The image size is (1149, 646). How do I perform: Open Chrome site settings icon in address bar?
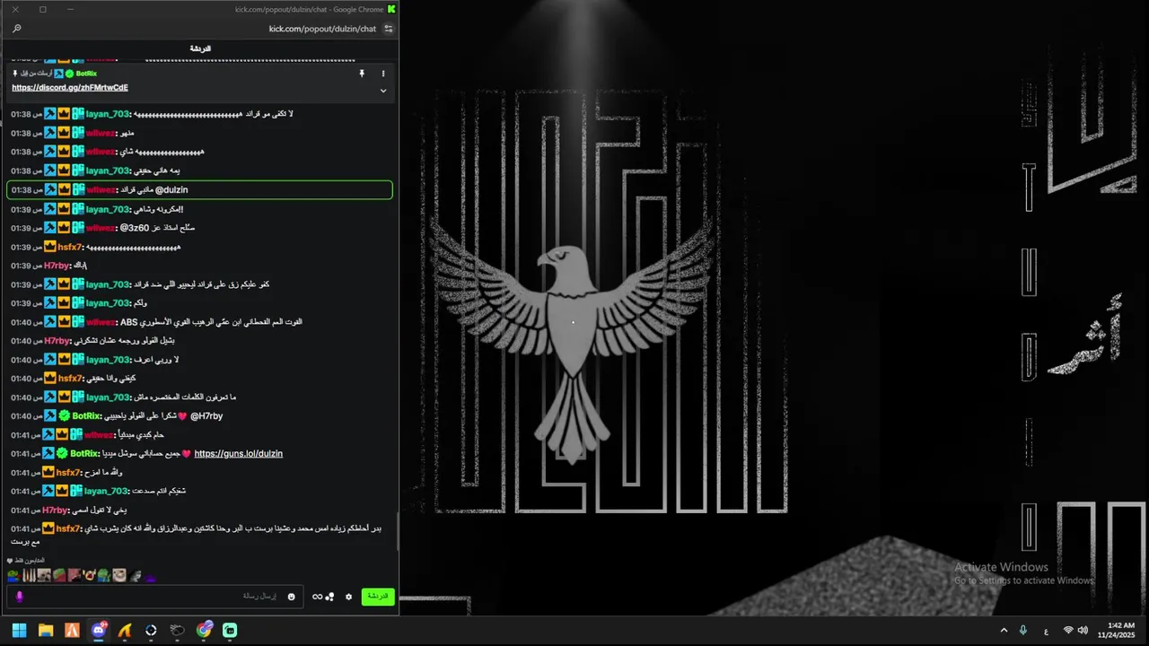389,29
